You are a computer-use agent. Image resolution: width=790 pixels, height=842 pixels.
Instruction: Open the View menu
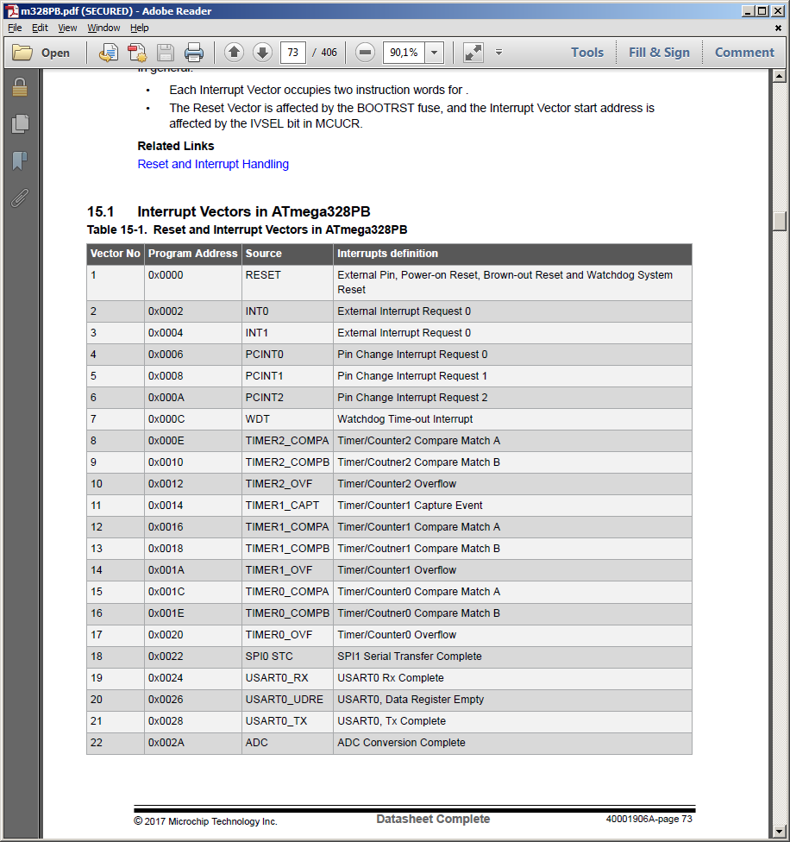(x=67, y=28)
